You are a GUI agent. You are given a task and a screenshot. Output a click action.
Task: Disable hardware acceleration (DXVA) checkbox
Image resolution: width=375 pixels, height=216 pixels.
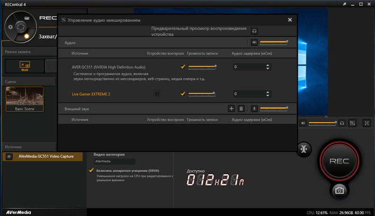(91, 170)
